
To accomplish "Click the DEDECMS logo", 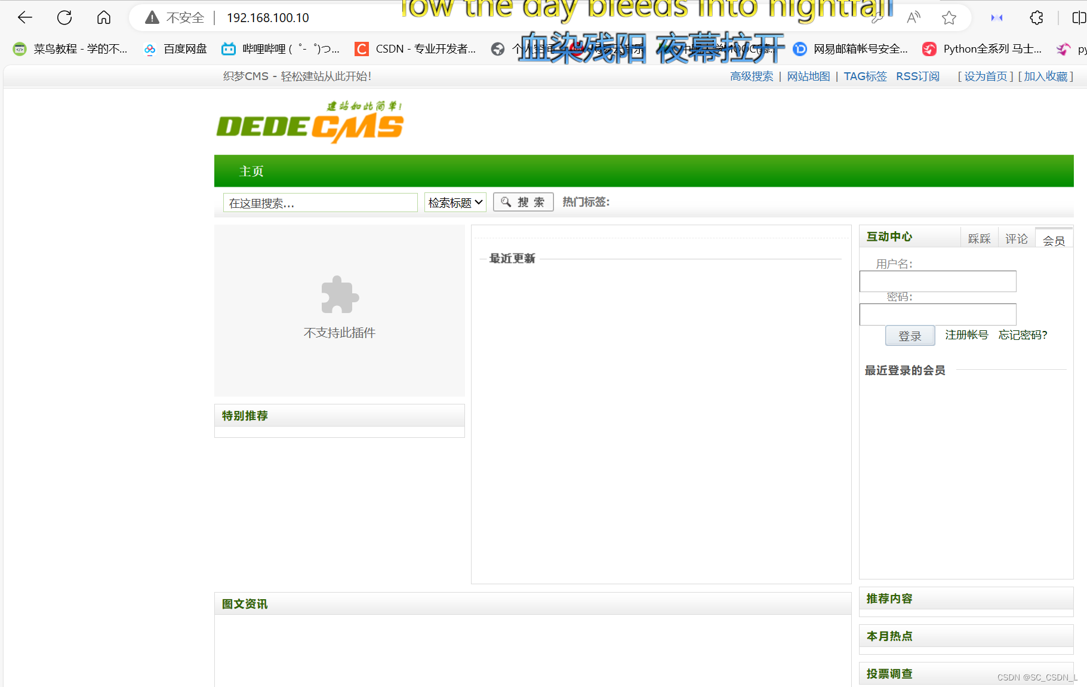I will pyautogui.click(x=310, y=122).
